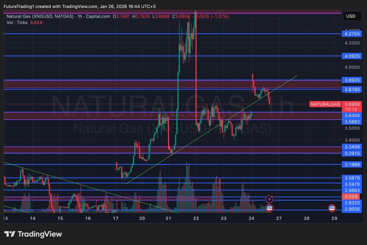Click the purple lightning bolt event icon
Image resolution: width=367 pixels, height=245 pixels.
click(270, 199)
